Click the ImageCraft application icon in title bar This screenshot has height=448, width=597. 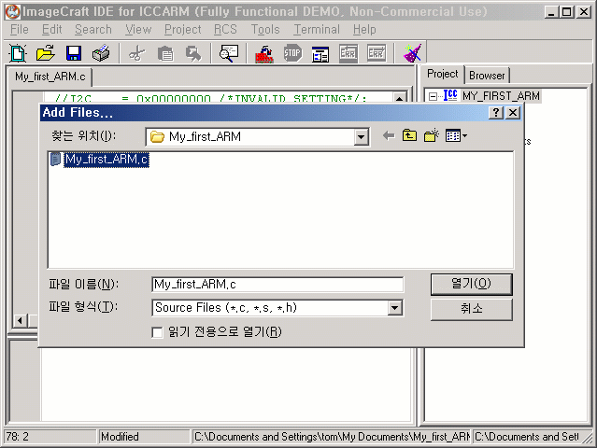12,11
